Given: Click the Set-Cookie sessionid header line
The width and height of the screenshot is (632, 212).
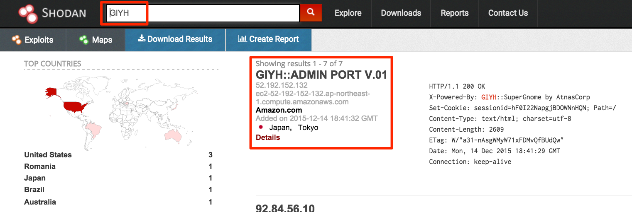Looking at the screenshot, I should [x=522, y=108].
